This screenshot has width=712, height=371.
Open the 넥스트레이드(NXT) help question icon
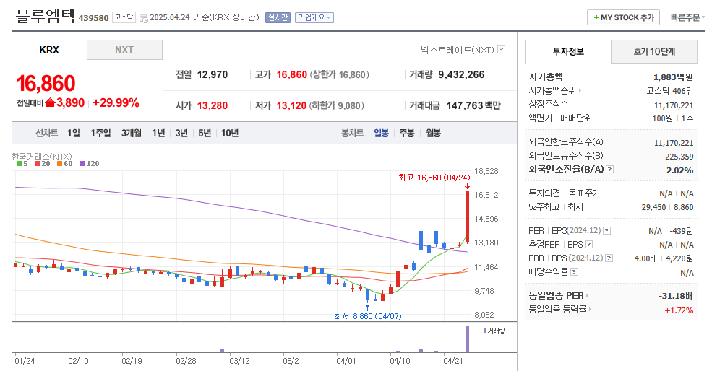coord(502,49)
